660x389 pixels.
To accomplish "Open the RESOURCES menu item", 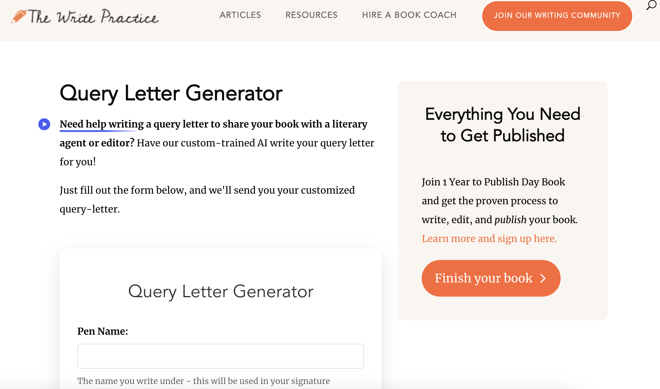I will [x=311, y=15].
